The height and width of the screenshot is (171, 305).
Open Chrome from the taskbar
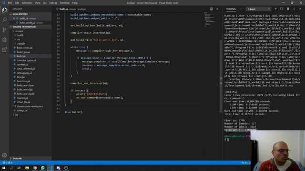click(x=35, y=168)
